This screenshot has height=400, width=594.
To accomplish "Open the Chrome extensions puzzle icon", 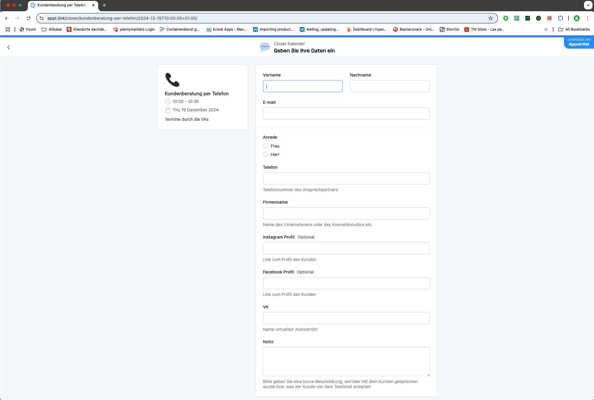I will [x=560, y=18].
